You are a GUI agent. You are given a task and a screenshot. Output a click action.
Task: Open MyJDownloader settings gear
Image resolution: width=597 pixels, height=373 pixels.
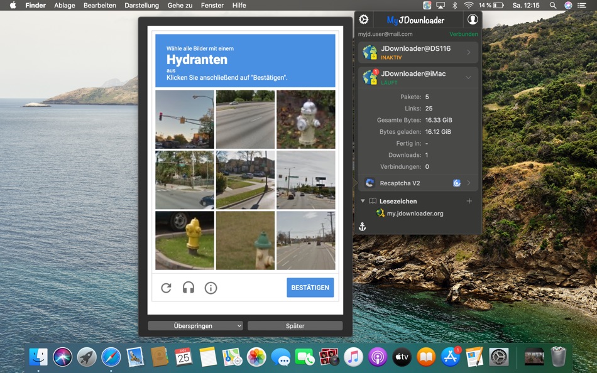pyautogui.click(x=364, y=19)
